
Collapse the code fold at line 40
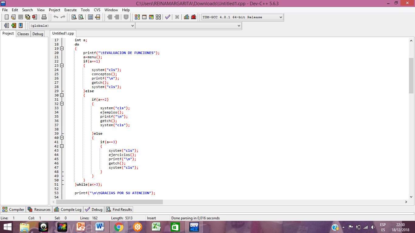pyautogui.click(x=62, y=138)
